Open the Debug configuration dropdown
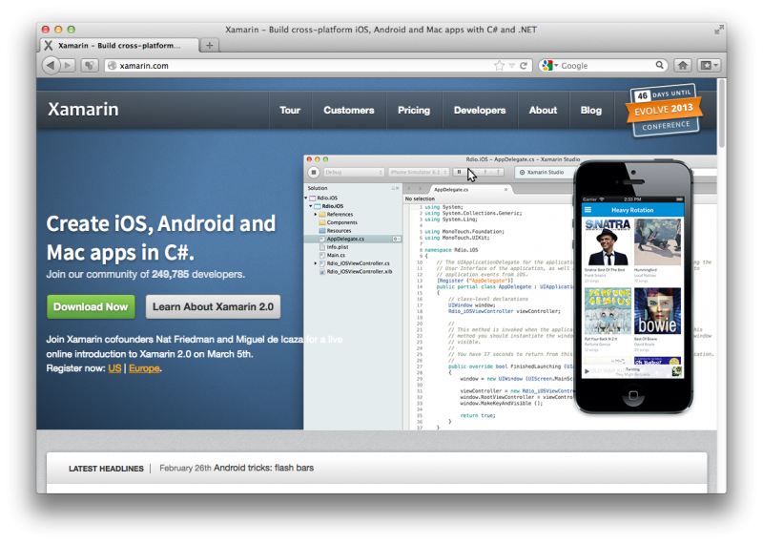 pyautogui.click(x=353, y=172)
